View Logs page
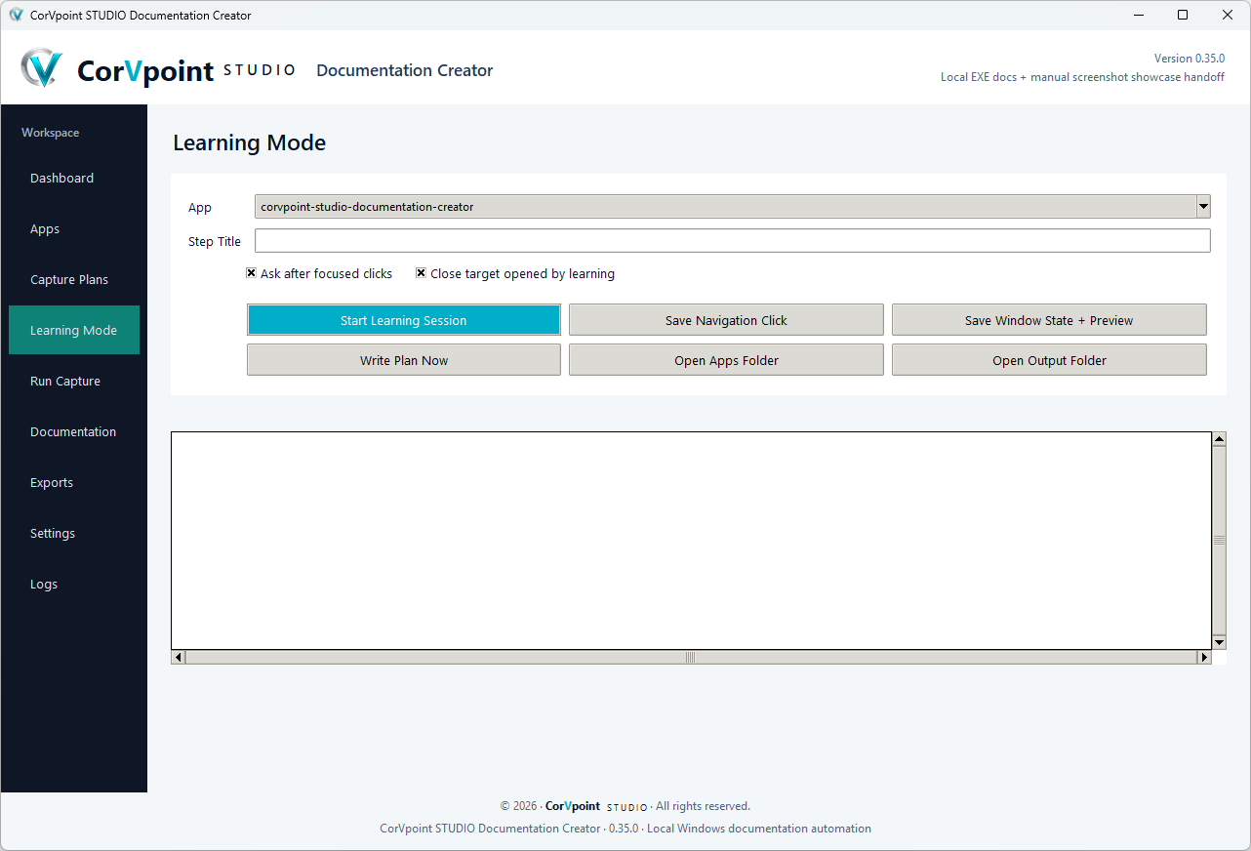The image size is (1251, 851). pyautogui.click(x=74, y=584)
